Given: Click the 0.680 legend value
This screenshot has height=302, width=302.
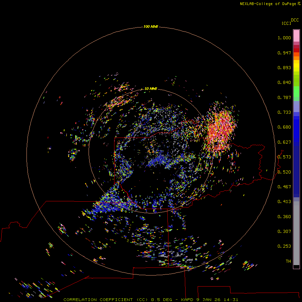Looking at the screenshot, I should [x=284, y=127].
